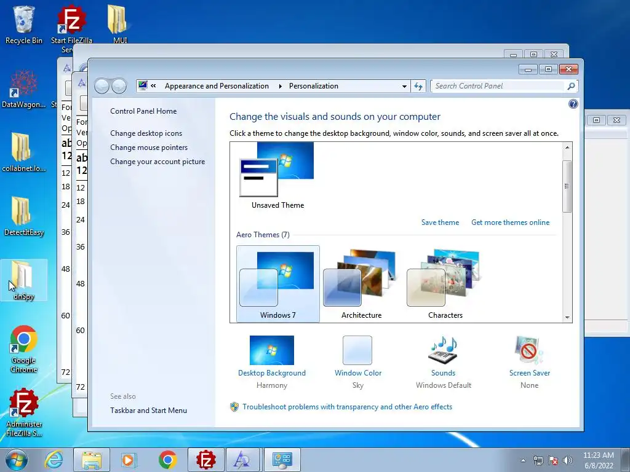
Task: Select the DataWagon desktop shortcut
Action: click(24, 89)
